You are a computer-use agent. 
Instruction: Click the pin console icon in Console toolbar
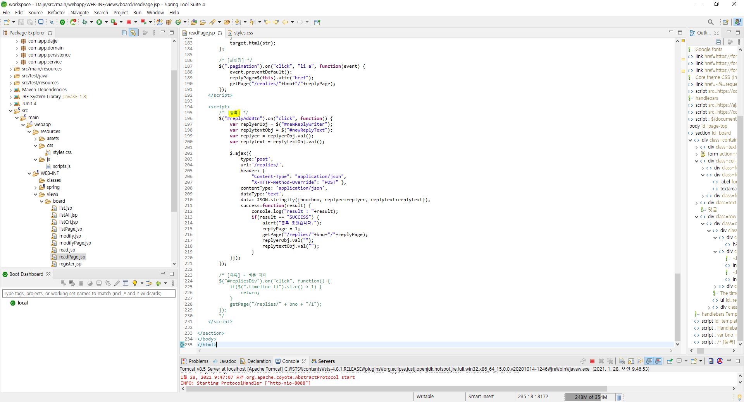670,361
